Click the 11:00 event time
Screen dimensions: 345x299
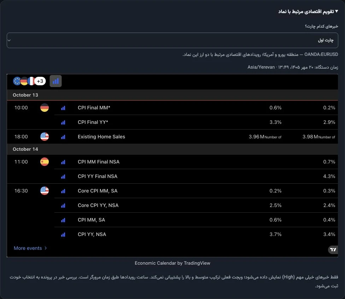coord(21,162)
